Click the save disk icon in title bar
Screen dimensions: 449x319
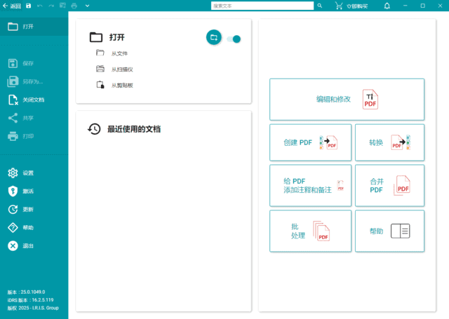[28, 6]
